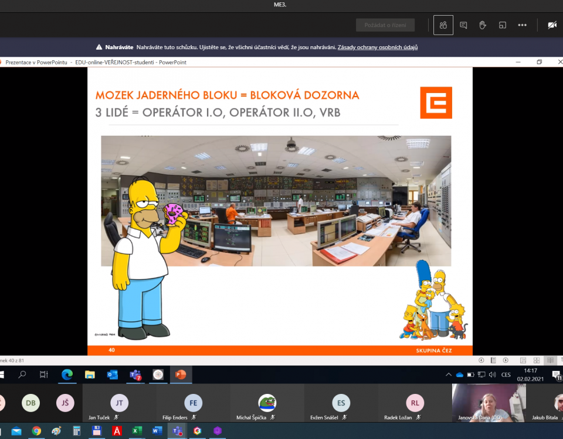The image size is (563, 439).
Task: Open network connection tray icon
Action: (x=481, y=375)
